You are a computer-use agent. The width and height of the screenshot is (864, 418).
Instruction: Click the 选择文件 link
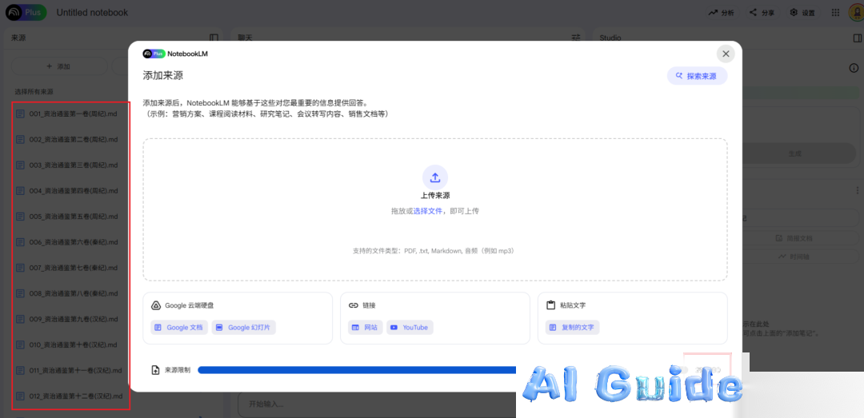point(427,210)
